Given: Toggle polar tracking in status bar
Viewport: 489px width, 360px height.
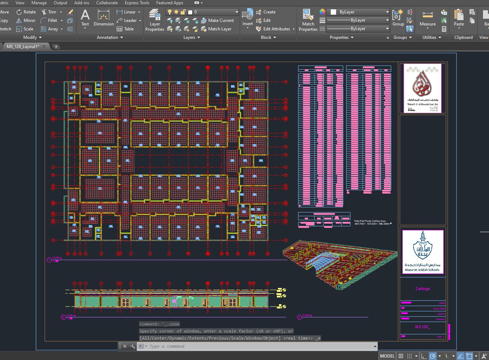Looking at the screenshot, I should point(433,356).
